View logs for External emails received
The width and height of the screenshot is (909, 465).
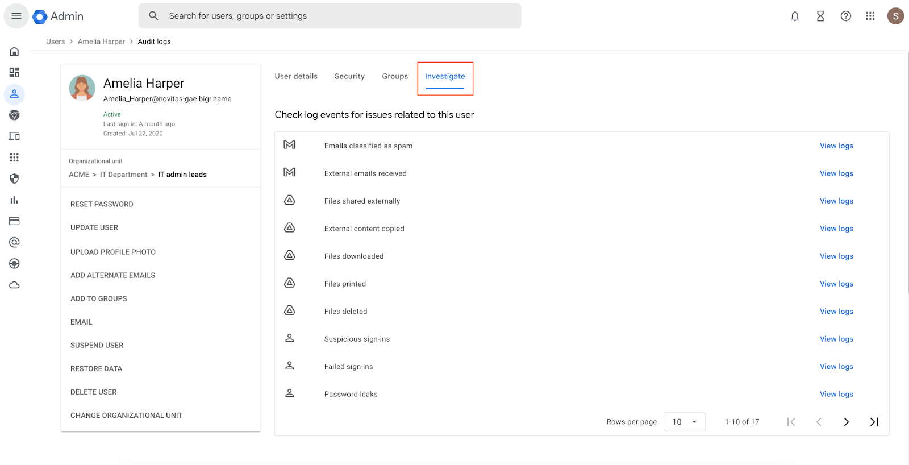[x=836, y=173]
